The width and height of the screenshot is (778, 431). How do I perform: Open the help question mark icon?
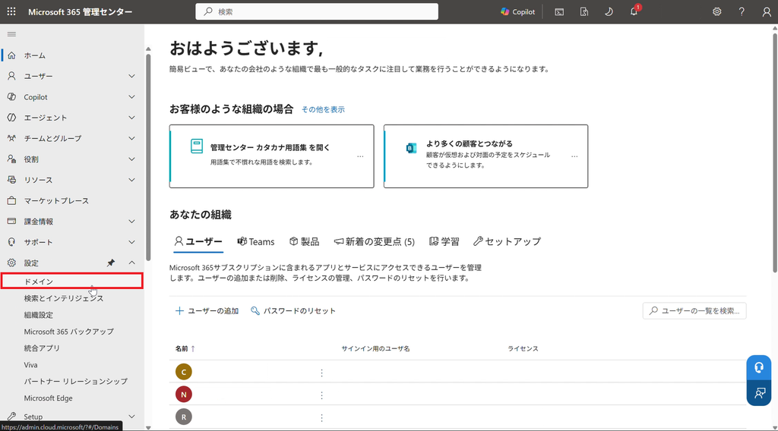click(742, 12)
